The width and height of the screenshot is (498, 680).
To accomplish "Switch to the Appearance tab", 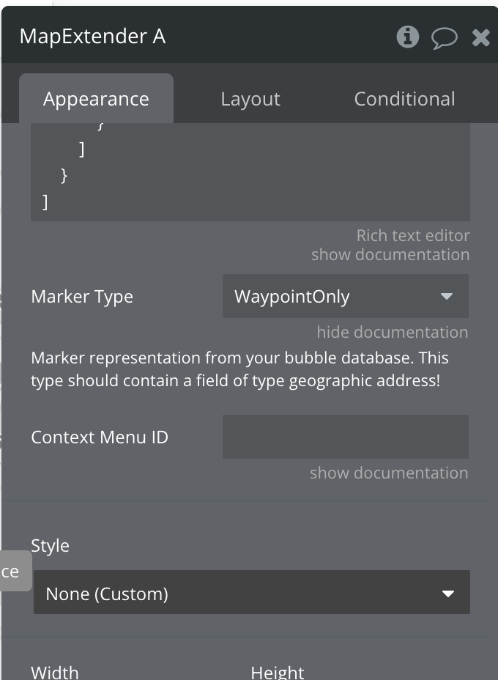I will 96,99.
